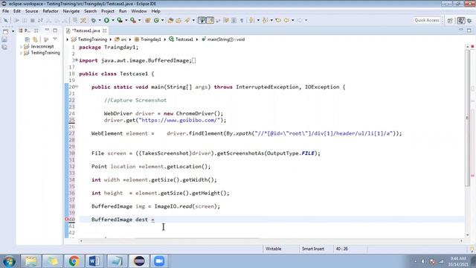Switch to the Debug perspective icon
Screen dimensions: 476x268
[x=470, y=20]
